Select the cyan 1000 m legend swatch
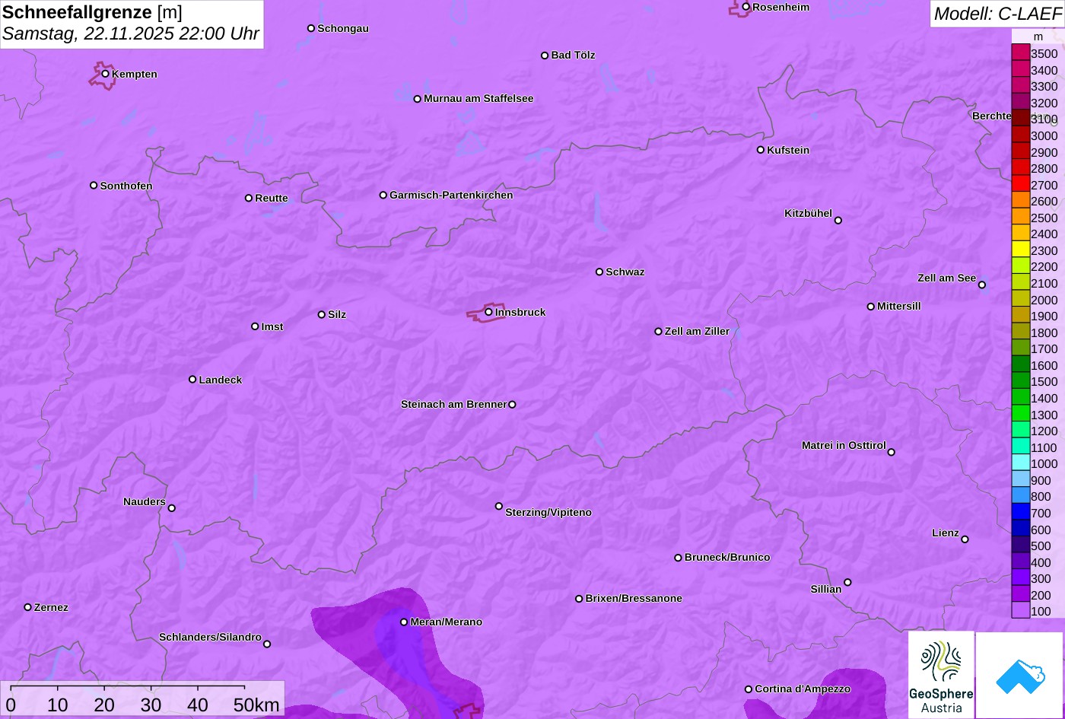 [x=1020, y=463]
